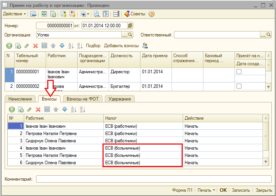This screenshot has width=276, height=196.
Task: Open the Действия menu
Action: point(15,14)
